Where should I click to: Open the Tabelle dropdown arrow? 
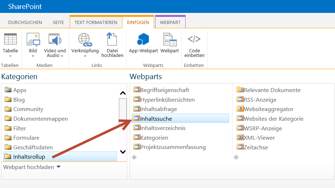(x=10, y=56)
